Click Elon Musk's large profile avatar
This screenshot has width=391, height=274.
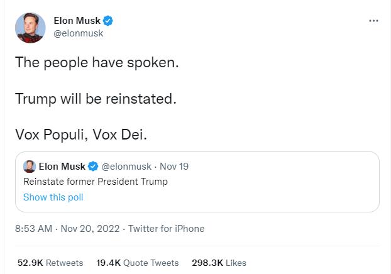(30, 28)
